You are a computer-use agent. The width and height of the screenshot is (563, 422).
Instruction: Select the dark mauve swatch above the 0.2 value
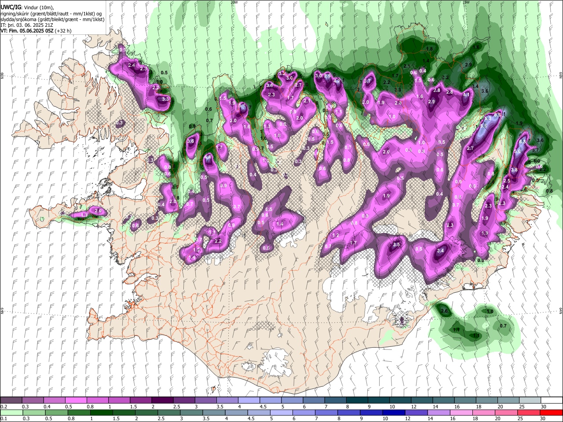(x=11, y=400)
